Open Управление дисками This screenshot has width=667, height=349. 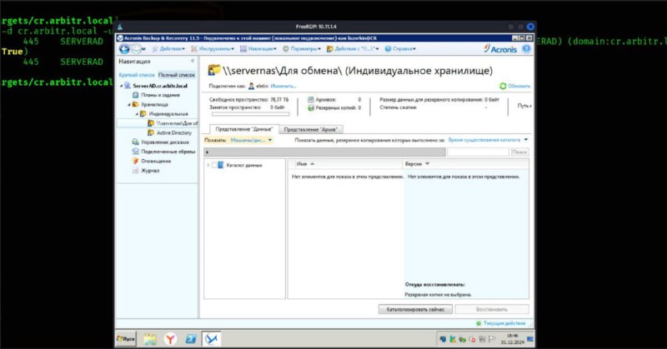click(164, 142)
